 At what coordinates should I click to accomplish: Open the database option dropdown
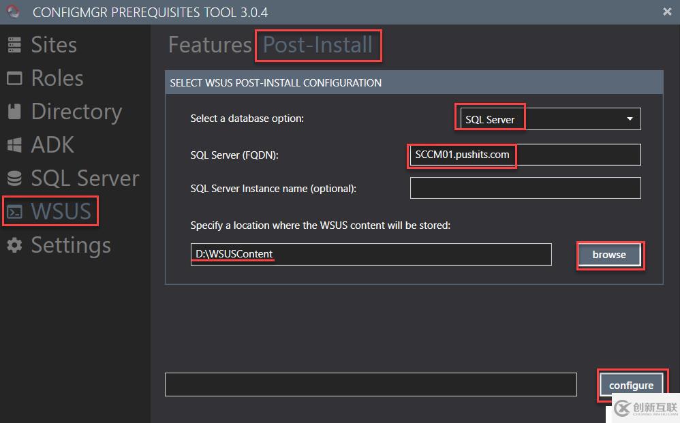coord(551,119)
